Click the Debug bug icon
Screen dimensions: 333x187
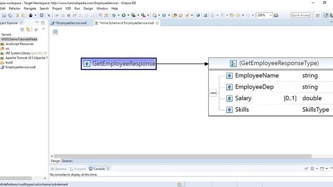(114, 15)
